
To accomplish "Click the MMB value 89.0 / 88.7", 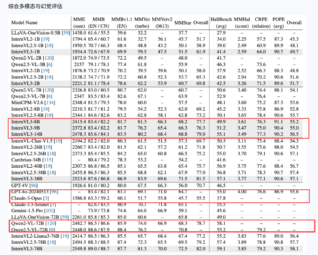I will 99,249.
